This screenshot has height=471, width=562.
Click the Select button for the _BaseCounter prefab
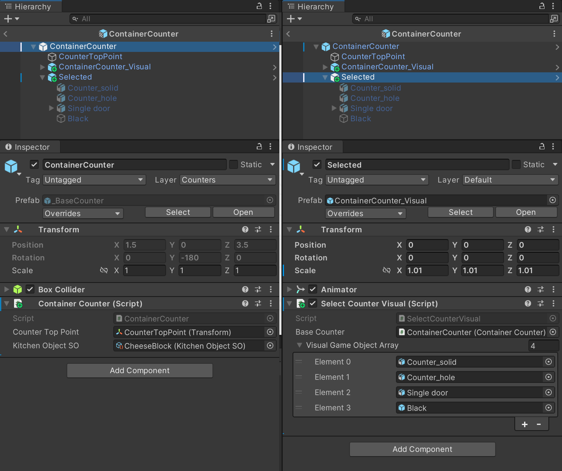coord(178,212)
